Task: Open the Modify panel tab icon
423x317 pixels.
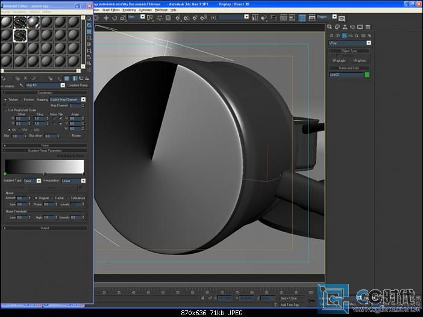Action: 337,27
